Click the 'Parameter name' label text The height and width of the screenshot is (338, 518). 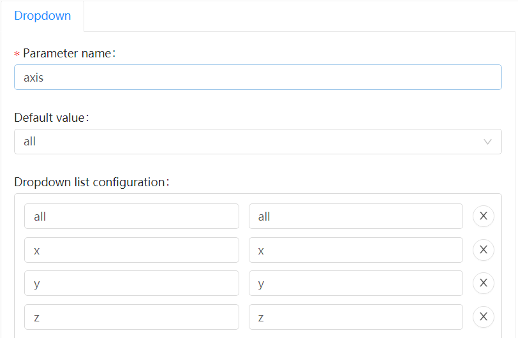[x=68, y=54]
